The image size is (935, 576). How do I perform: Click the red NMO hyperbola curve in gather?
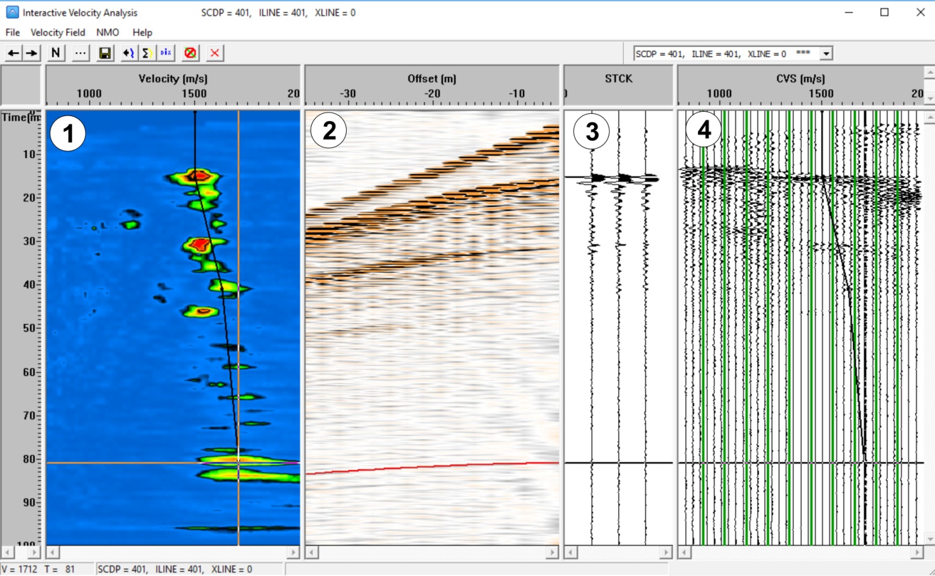tap(432, 467)
